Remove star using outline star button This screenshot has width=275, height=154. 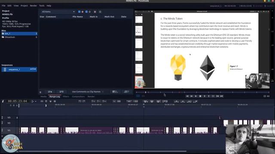coord(100,12)
